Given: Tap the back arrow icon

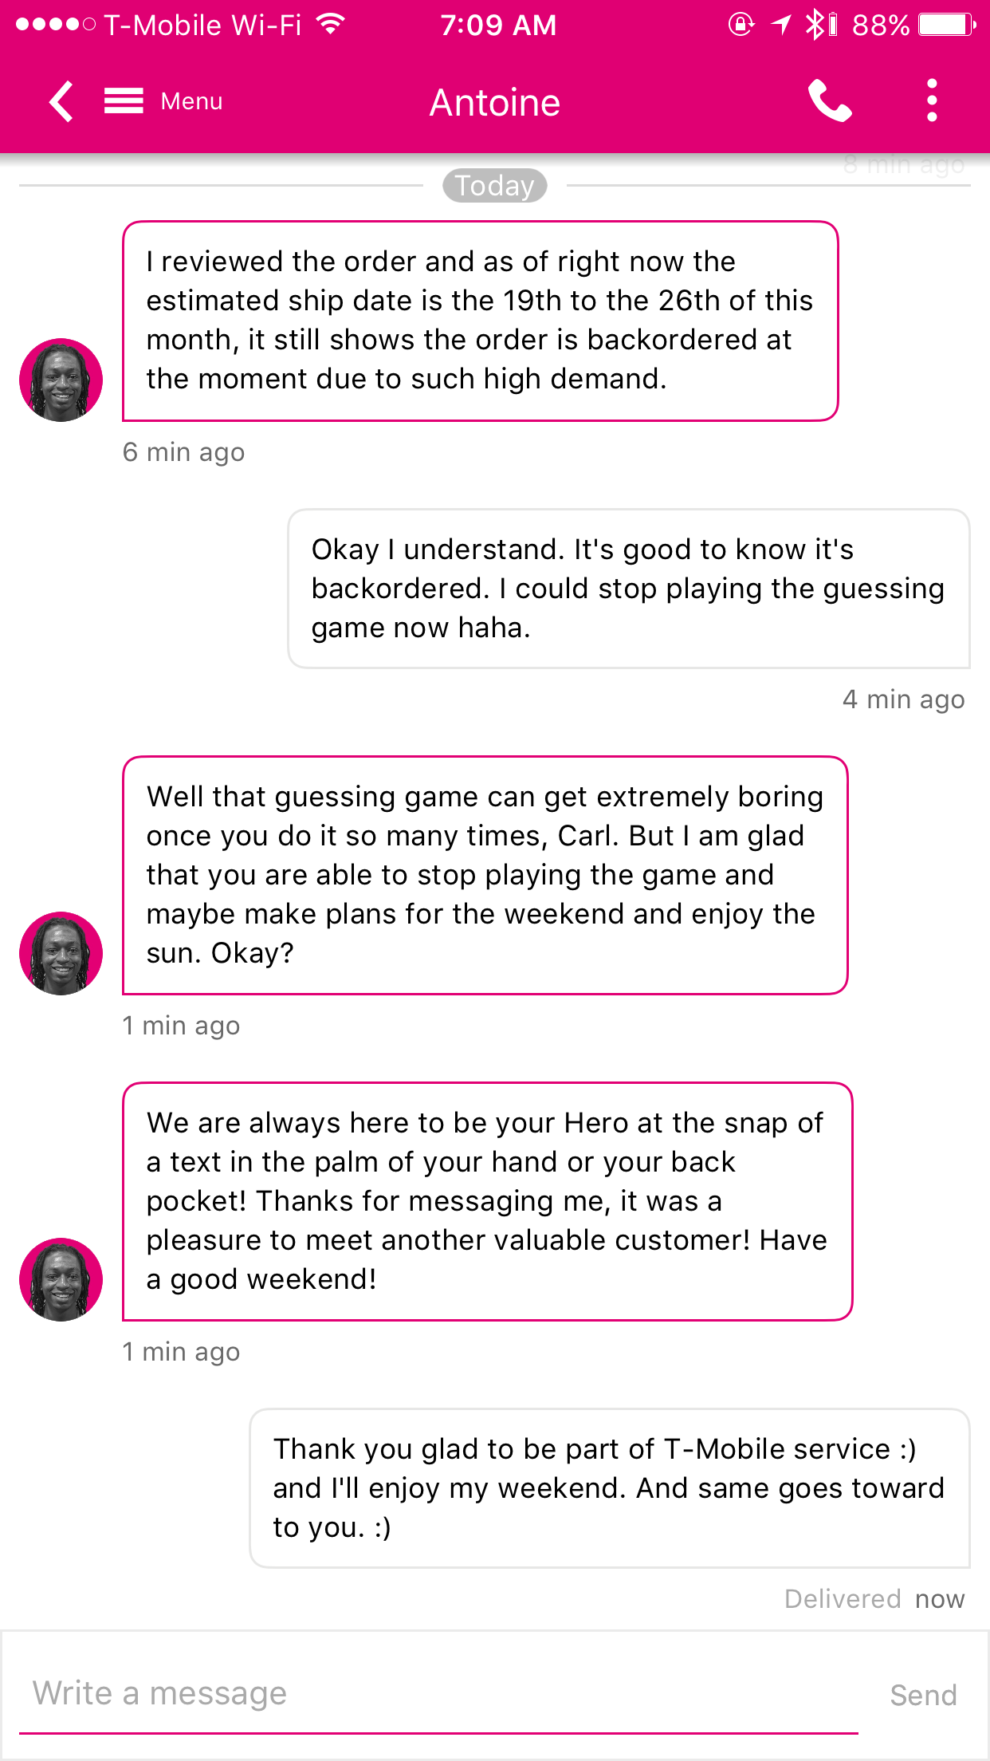Looking at the screenshot, I should 61,101.
